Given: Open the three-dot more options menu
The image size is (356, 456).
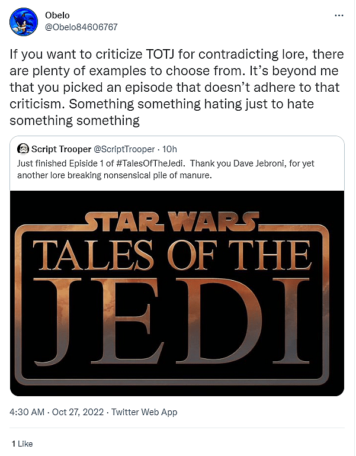Looking at the screenshot, I should [338, 15].
